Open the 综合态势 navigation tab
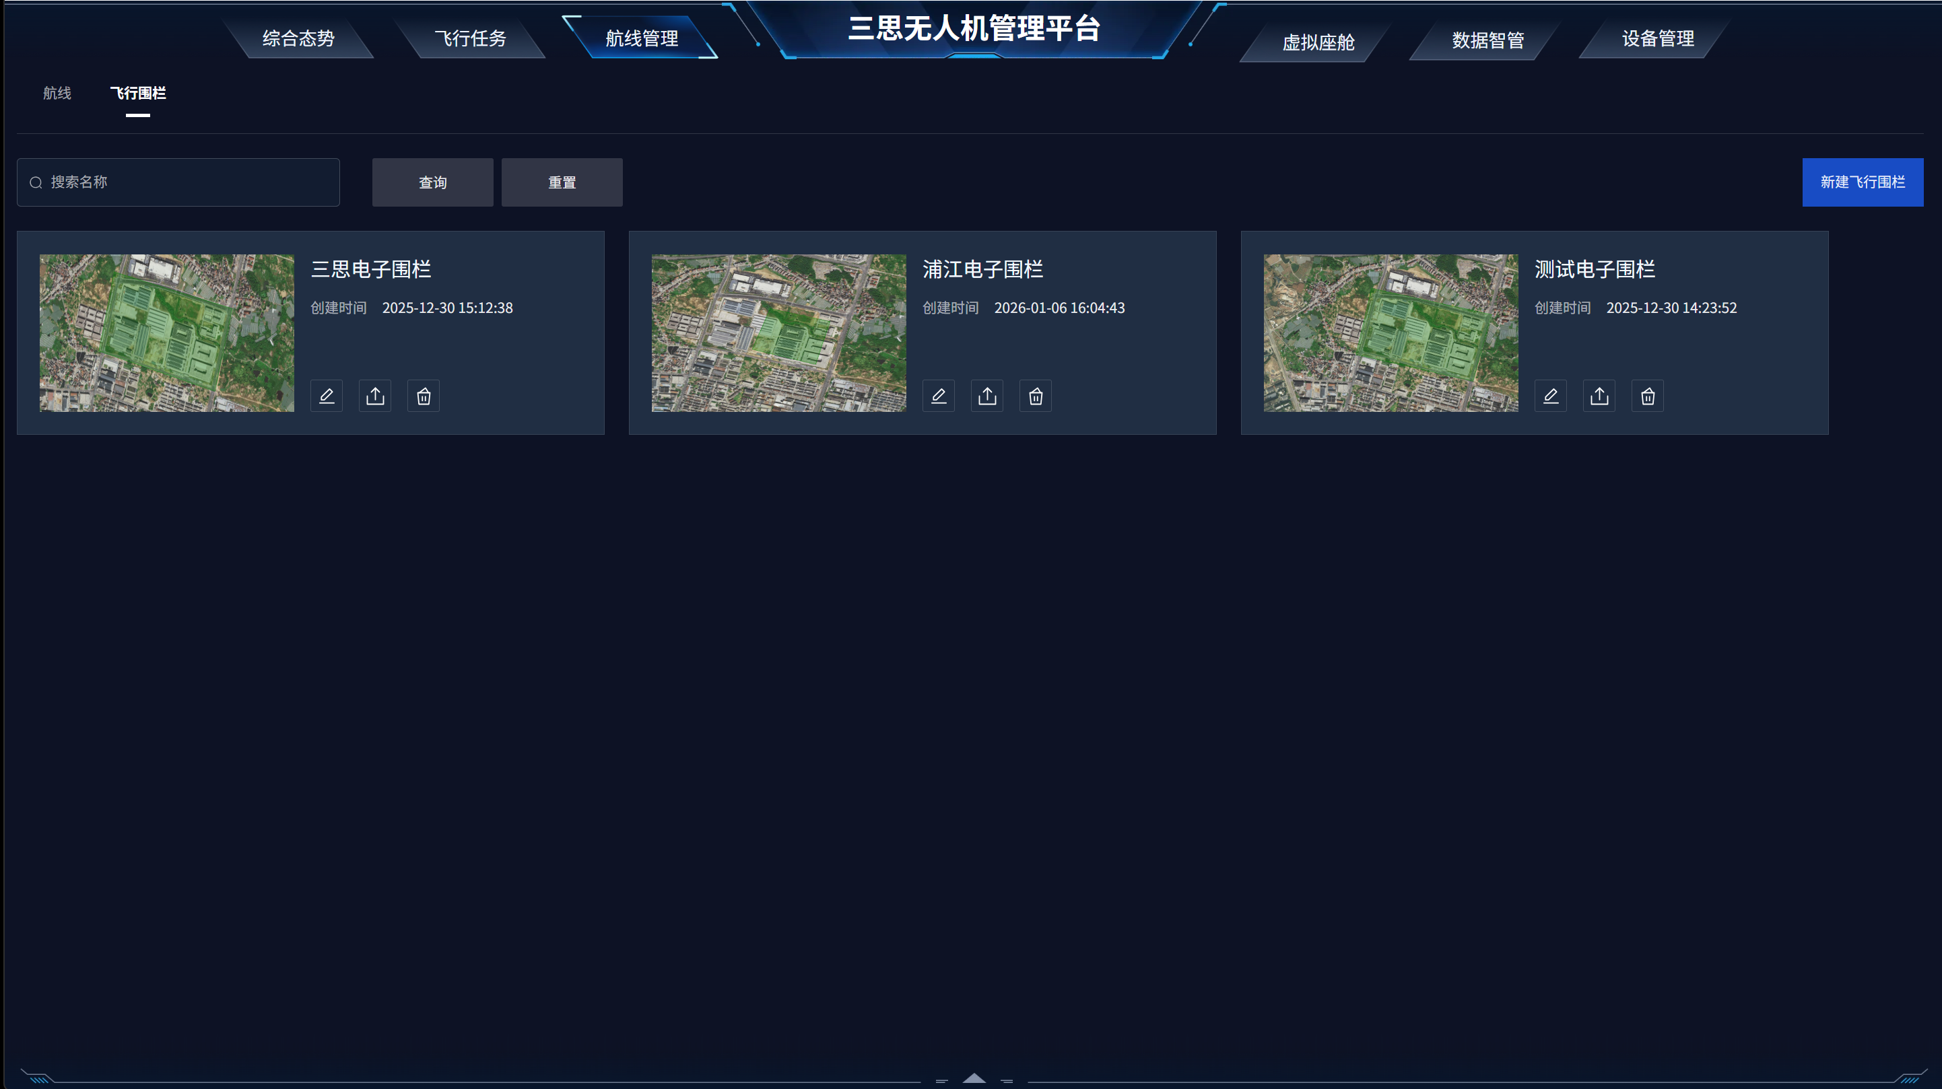Image resolution: width=1942 pixels, height=1089 pixels. (x=298, y=38)
